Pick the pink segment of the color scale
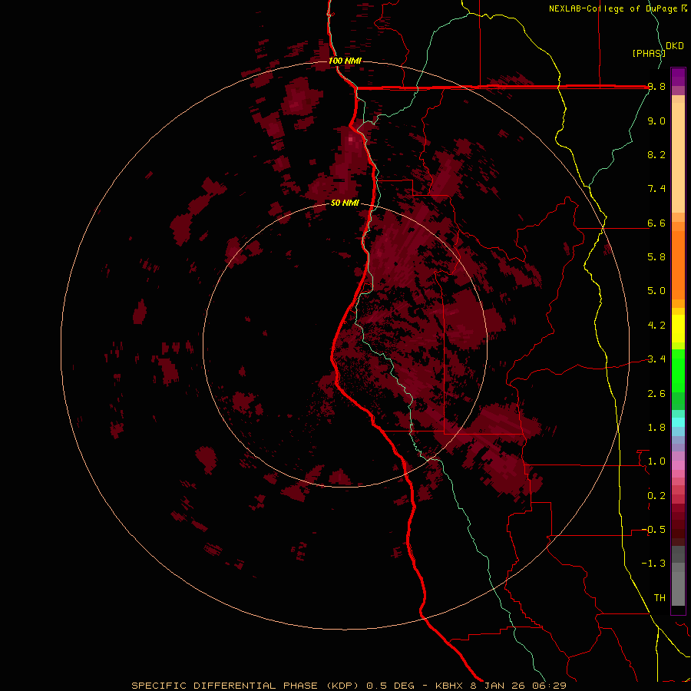The image size is (691, 691). pos(678,465)
